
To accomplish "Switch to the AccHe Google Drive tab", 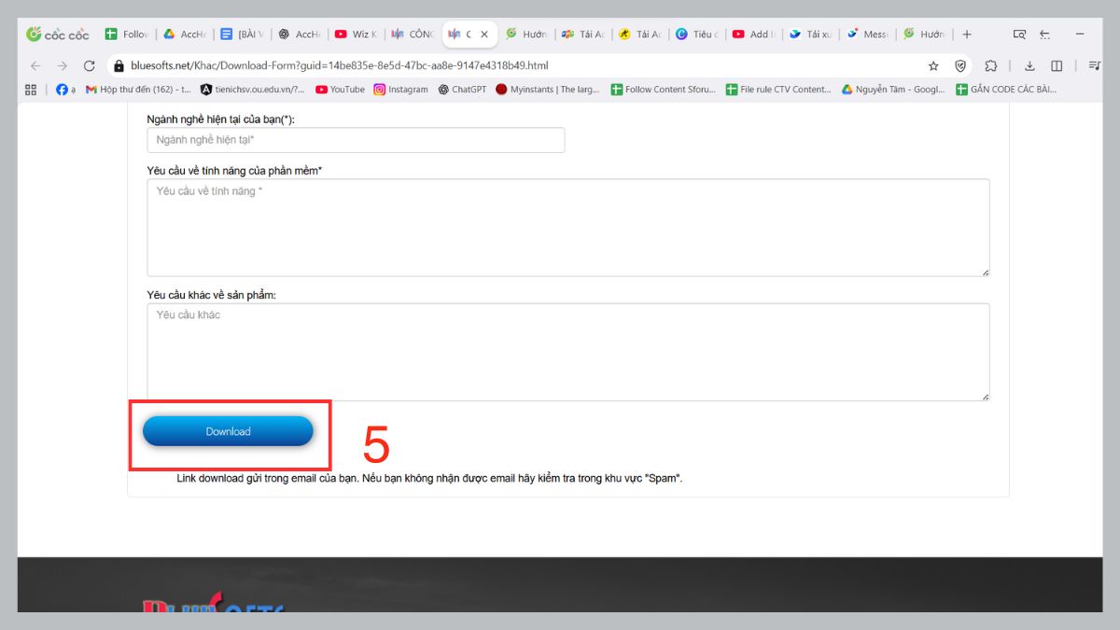I will [x=184, y=35].
